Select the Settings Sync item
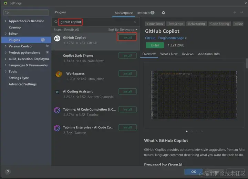Screen dimensions: 248x179 (x=19, y=78)
